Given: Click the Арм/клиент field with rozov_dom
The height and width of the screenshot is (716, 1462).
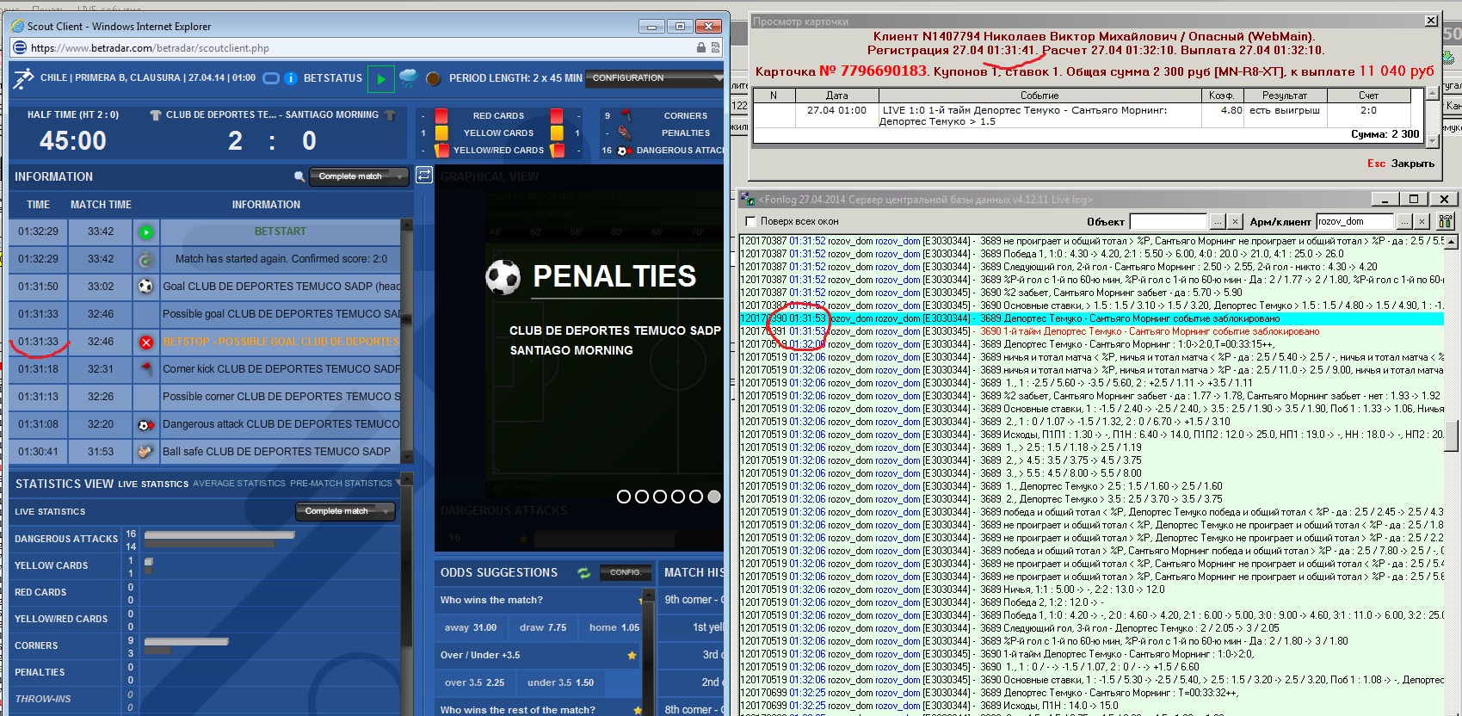Looking at the screenshot, I should point(1354,221).
